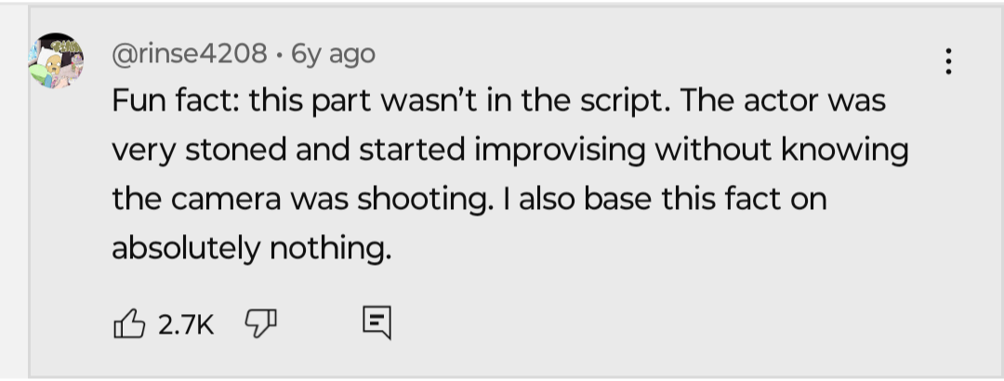Screen dimensions: 1004x381
Task: Visit the @rinse4208 channel link
Action: [189, 54]
